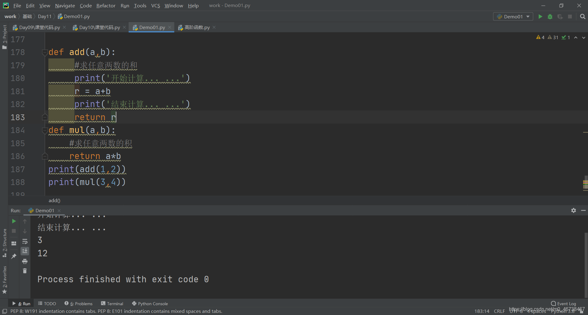Run Demo01 with the green toolbar play icon
This screenshot has width=588, height=315.
540,17
